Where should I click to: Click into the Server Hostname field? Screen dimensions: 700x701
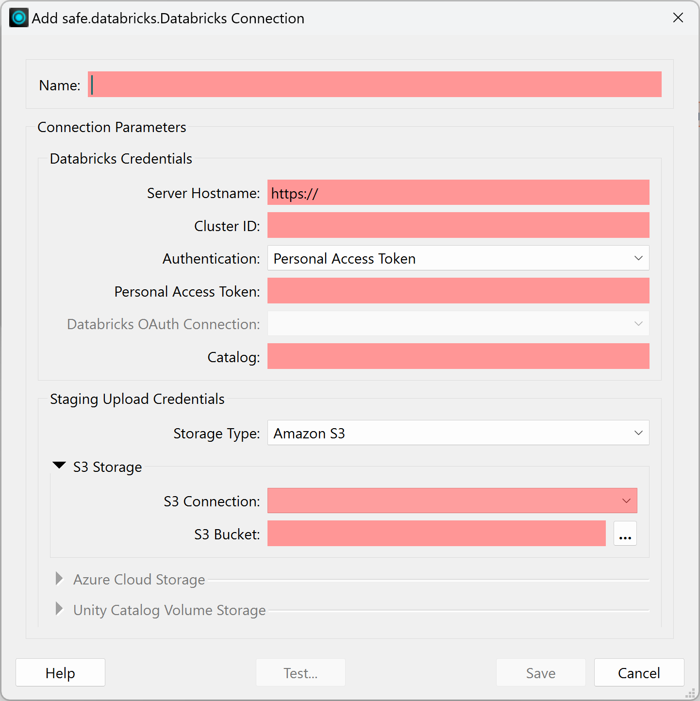click(x=458, y=193)
